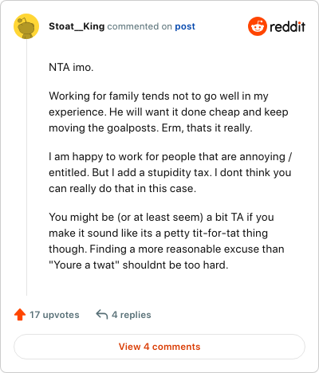Click the orange upvote arrow icon
Viewport: 319px width, 373px height.
pyautogui.click(x=20, y=315)
